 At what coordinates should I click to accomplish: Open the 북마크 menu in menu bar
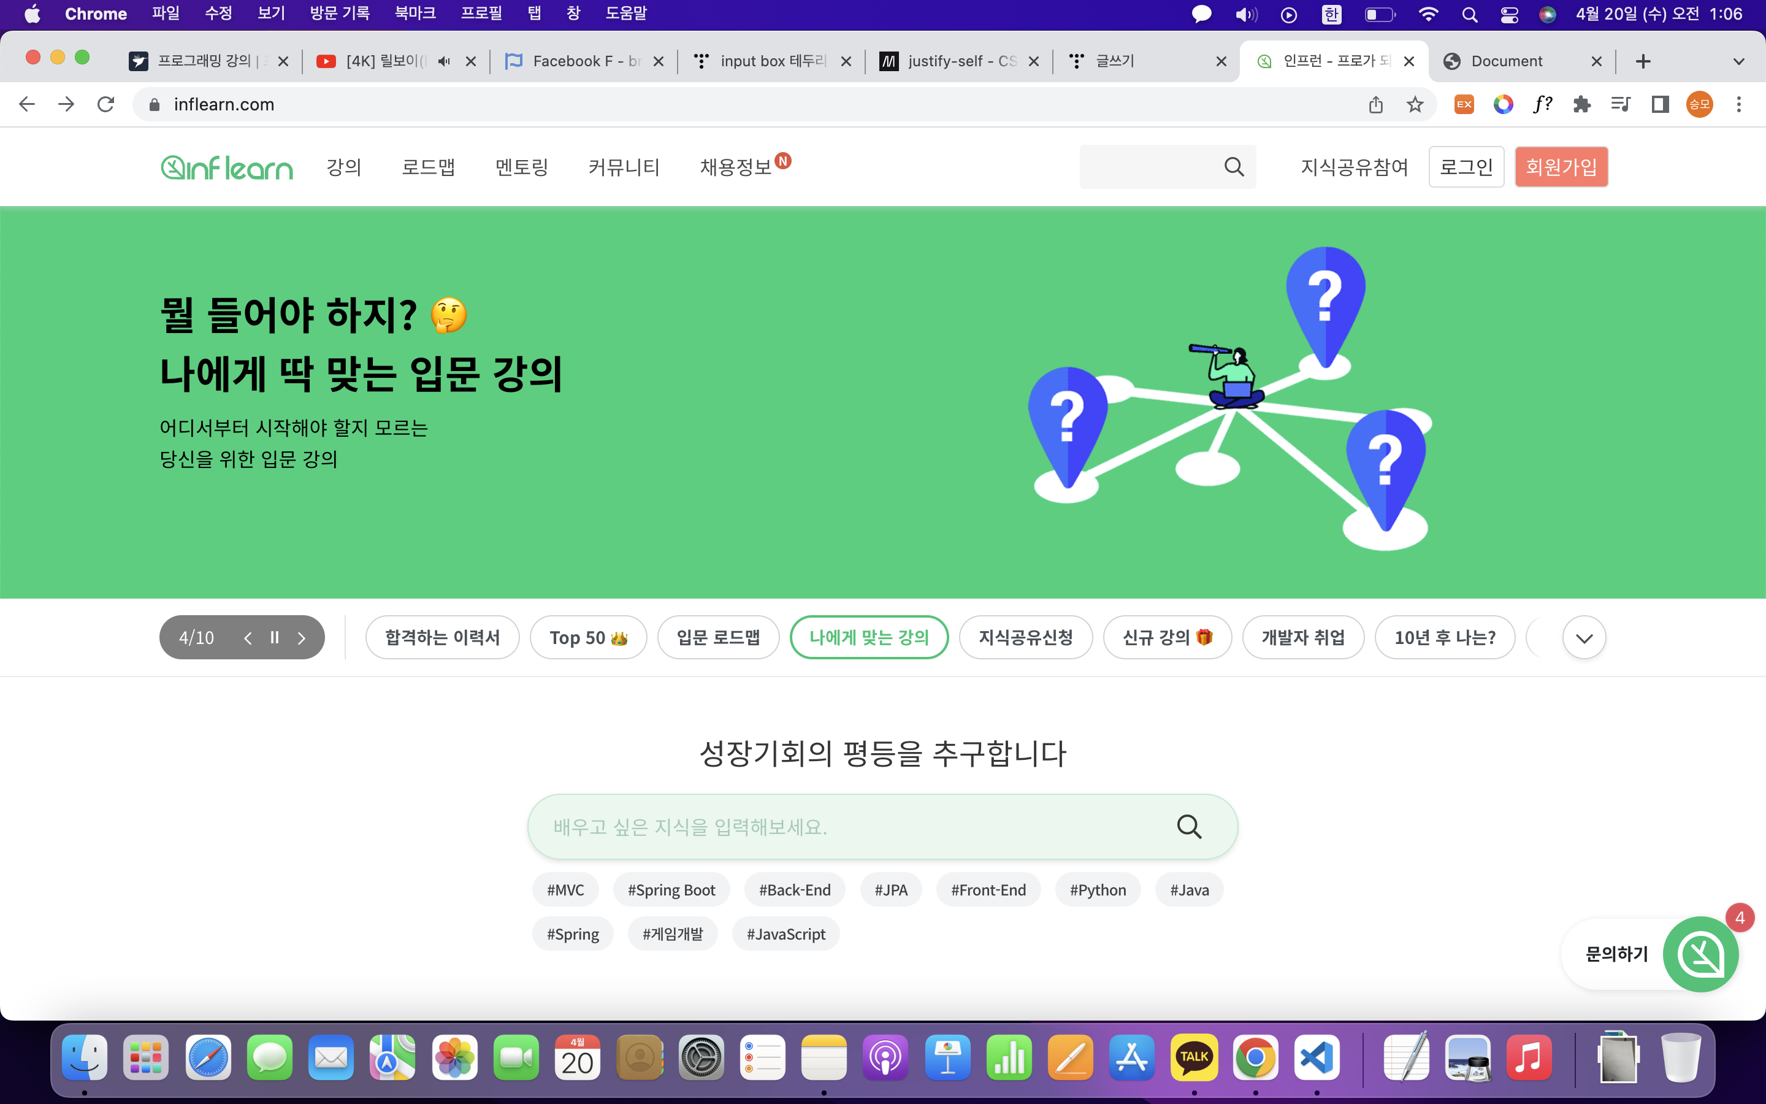pyautogui.click(x=415, y=14)
